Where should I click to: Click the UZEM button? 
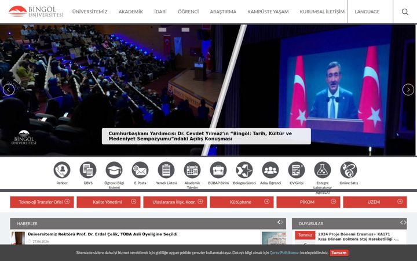[x=375, y=202]
